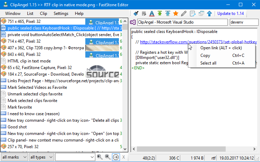The image size is (260, 162).
Task: Open the all marks filter dropdown
Action: click(x=14, y=157)
